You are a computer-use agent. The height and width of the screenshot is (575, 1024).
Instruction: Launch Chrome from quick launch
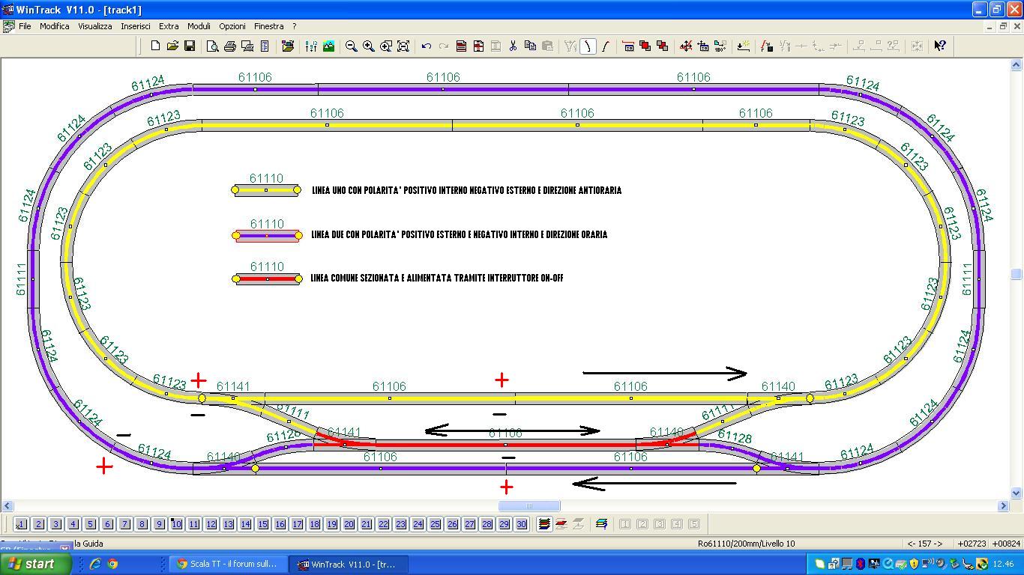[112, 564]
